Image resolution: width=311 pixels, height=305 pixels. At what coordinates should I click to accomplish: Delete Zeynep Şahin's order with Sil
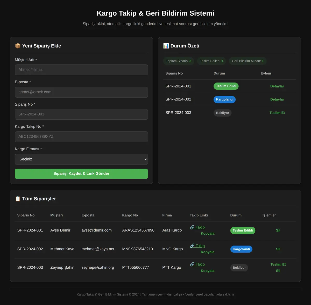pyautogui.click(x=278, y=270)
